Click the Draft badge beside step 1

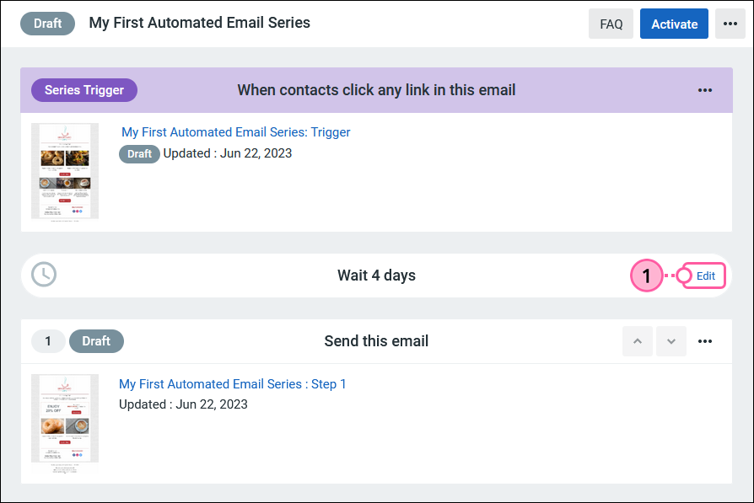pyautogui.click(x=96, y=341)
